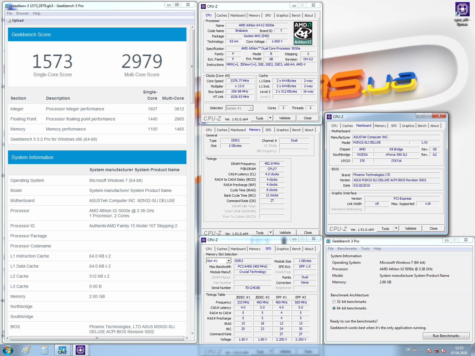The height and width of the screenshot is (356, 475).
Task: Switch to Graphics tab in top CPU-Z window
Action: coord(282,15)
